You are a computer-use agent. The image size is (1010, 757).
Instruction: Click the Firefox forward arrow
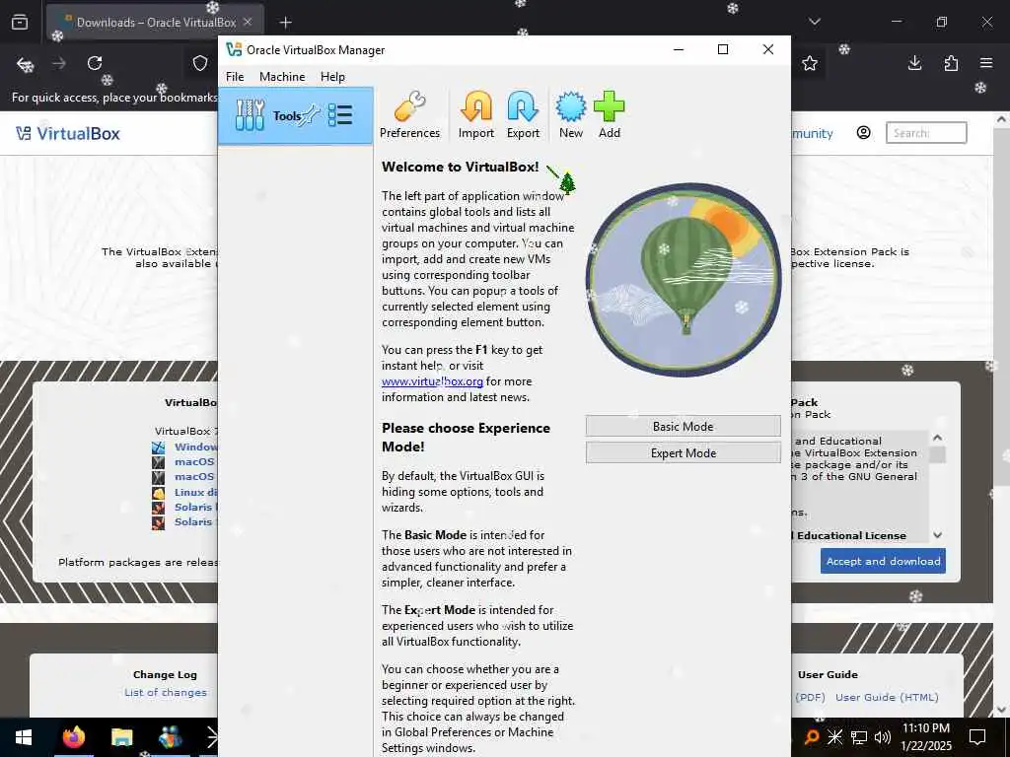point(59,63)
